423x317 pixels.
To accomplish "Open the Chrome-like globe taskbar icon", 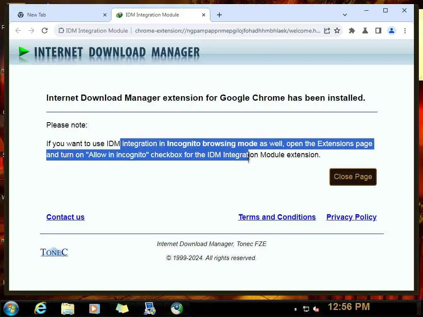I will [177, 308].
